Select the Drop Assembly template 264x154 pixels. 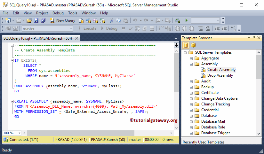coord(220,75)
